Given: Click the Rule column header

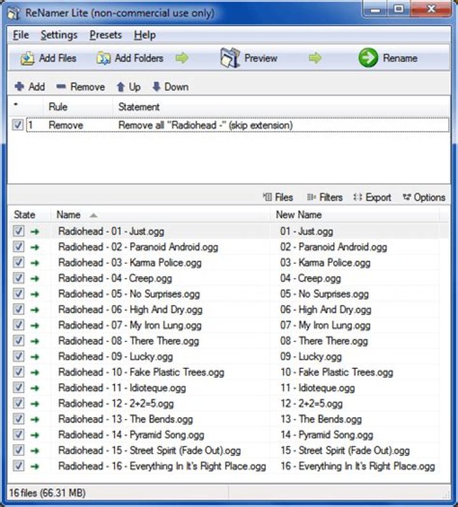Looking at the screenshot, I should (x=78, y=107).
